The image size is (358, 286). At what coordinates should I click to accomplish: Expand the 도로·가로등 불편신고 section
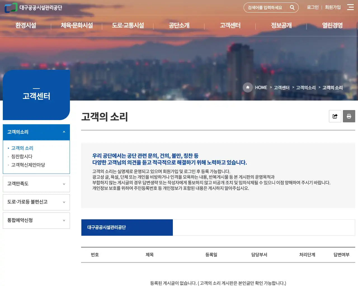click(x=36, y=202)
